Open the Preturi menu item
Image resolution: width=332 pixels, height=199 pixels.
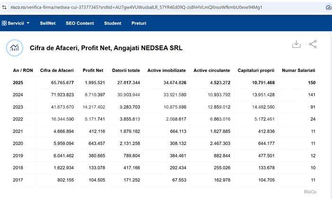coord(138,23)
